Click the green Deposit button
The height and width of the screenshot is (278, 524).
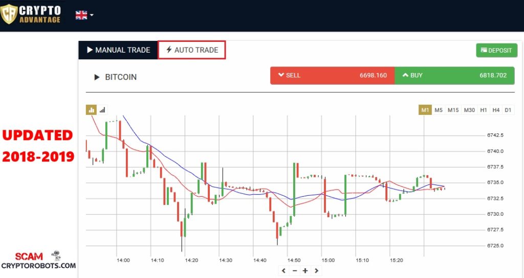[x=496, y=51]
